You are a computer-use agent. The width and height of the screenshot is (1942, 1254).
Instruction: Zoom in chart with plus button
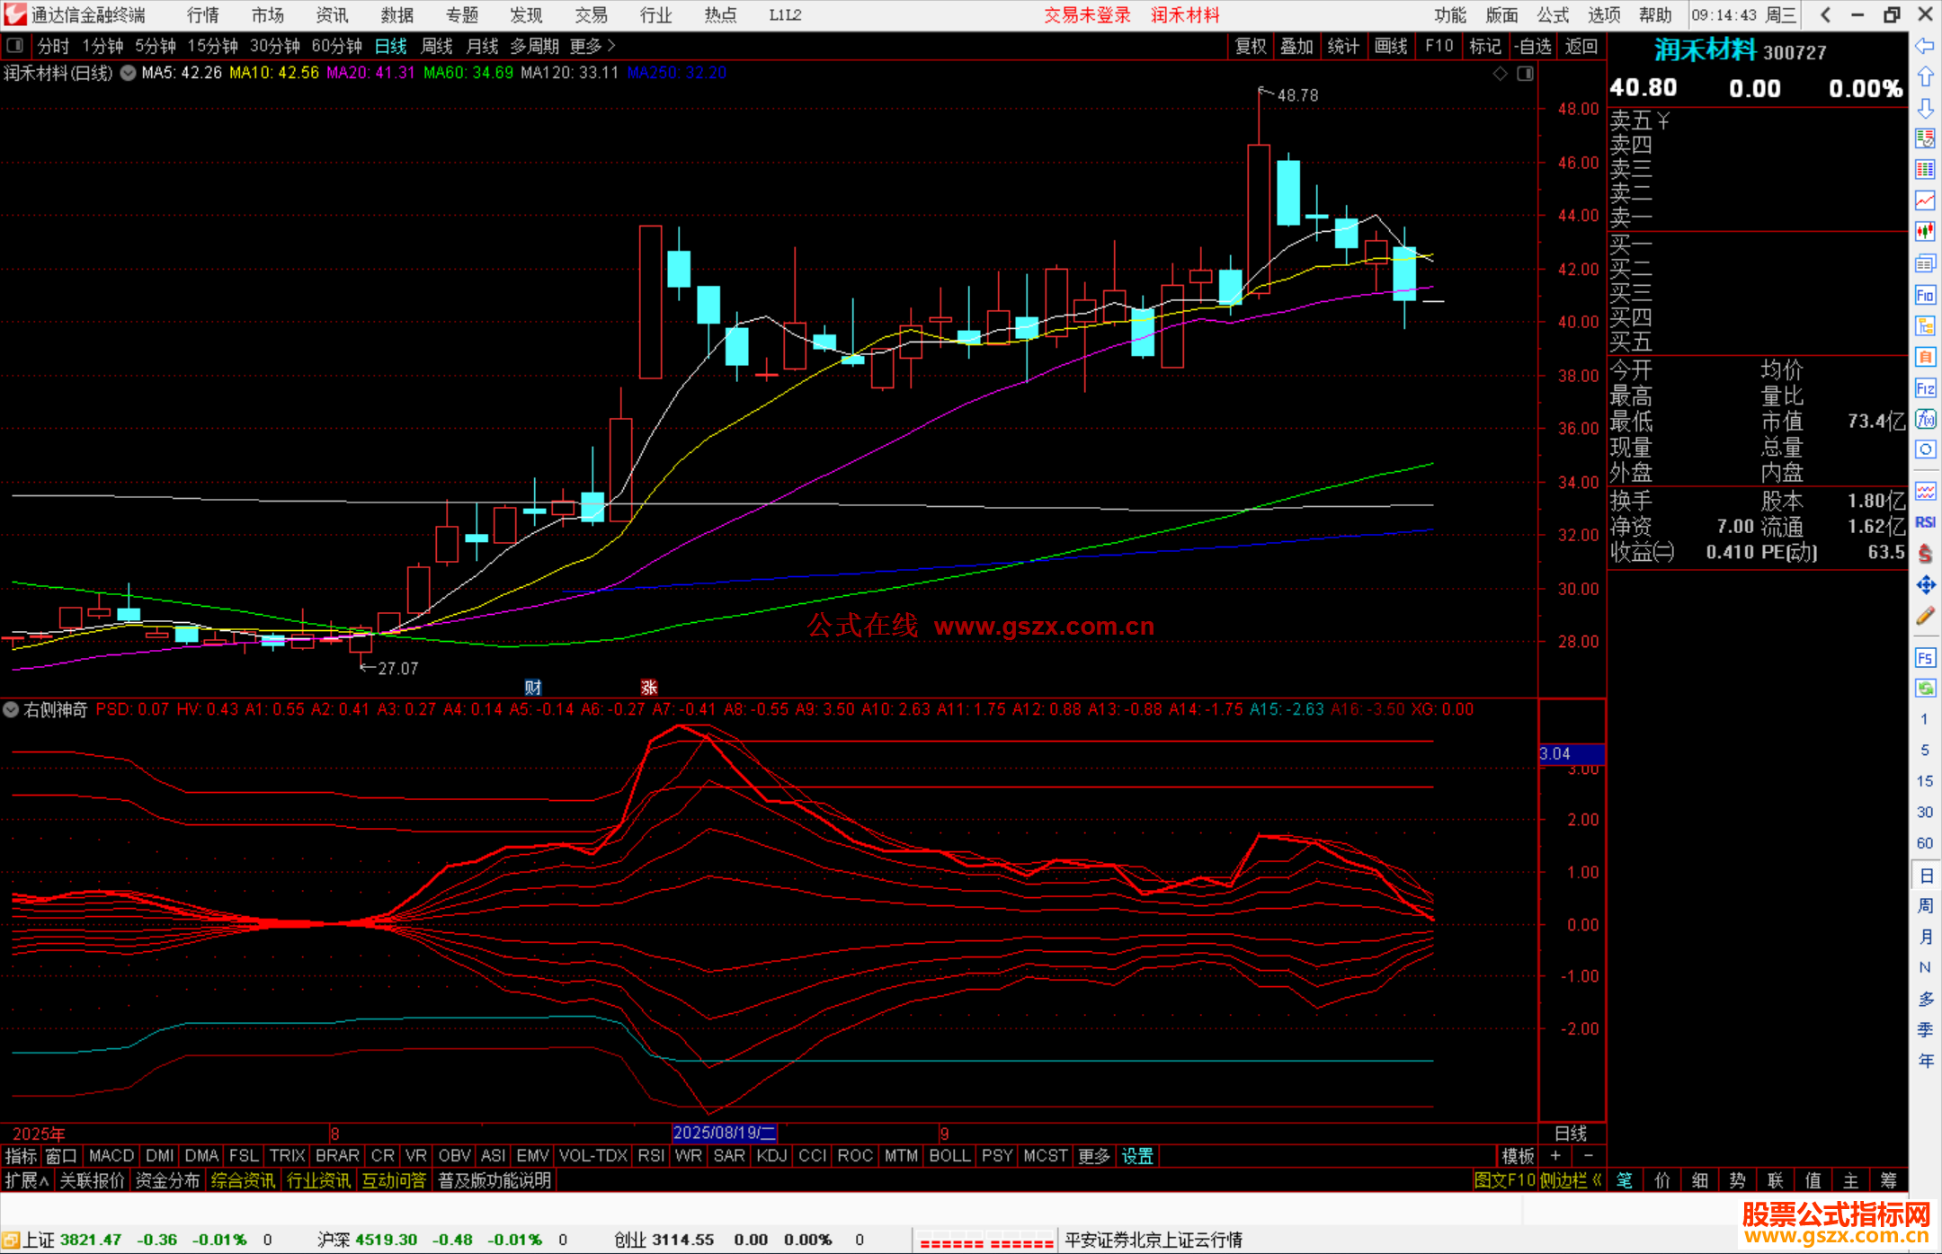pyautogui.click(x=1555, y=1156)
